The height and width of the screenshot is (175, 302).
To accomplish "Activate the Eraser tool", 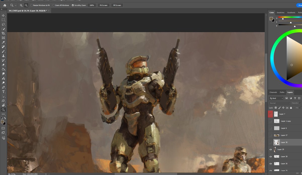I will 3,65.
